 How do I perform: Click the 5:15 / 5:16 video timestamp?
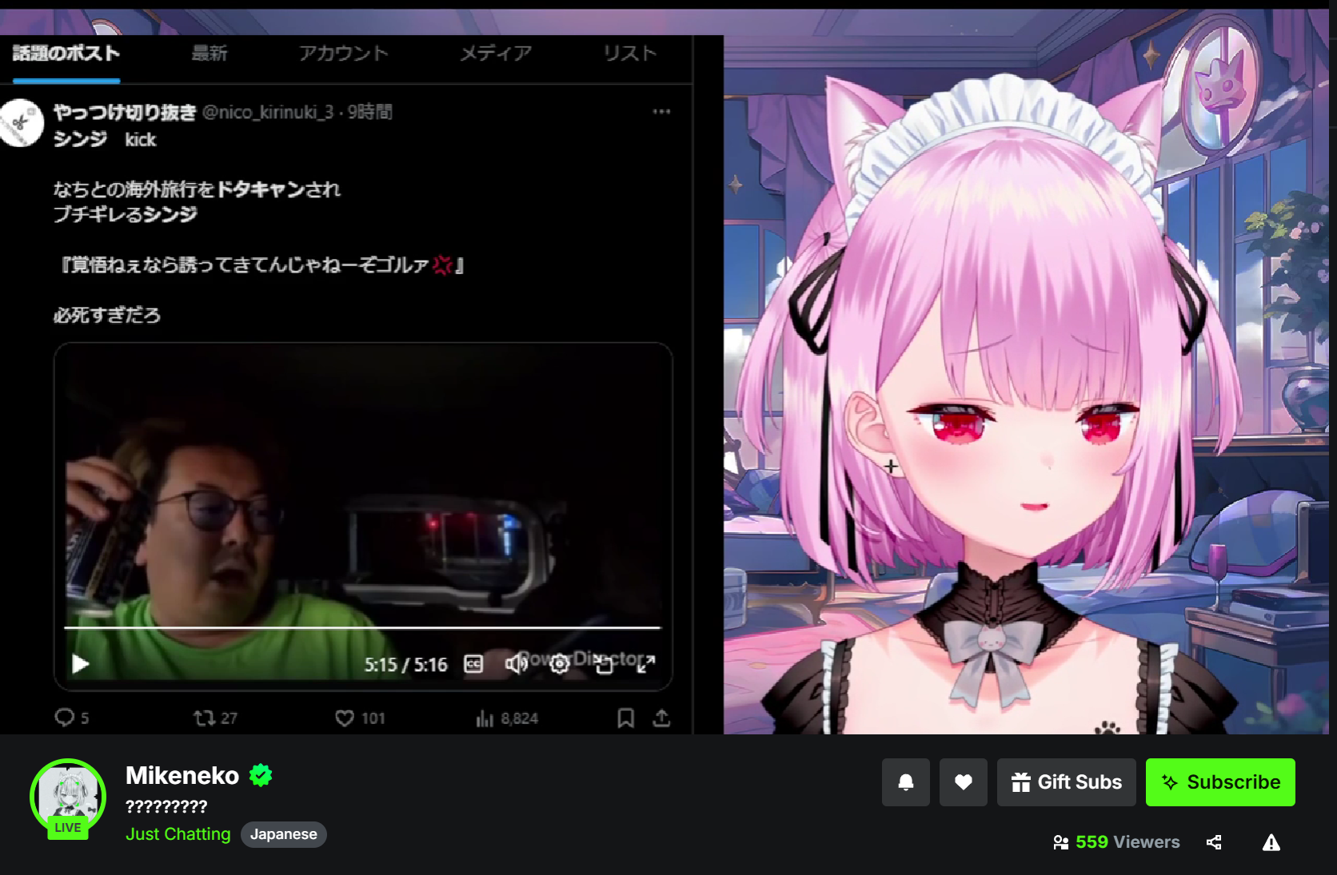(x=406, y=665)
